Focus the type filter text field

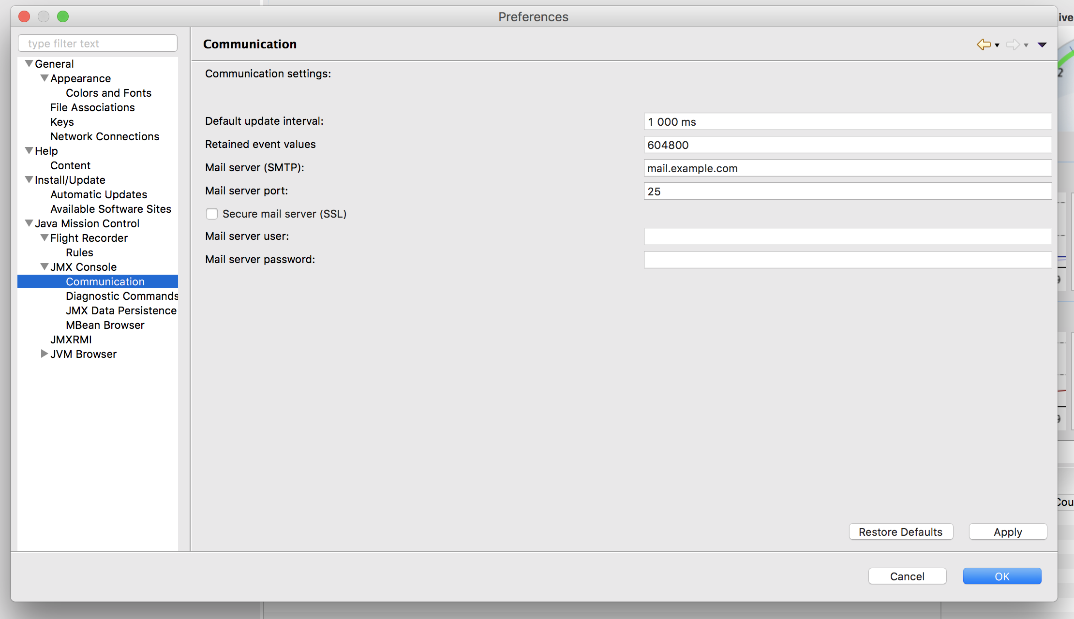(98, 44)
